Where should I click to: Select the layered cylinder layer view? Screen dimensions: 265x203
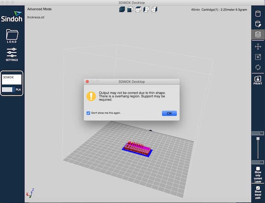(258, 34)
